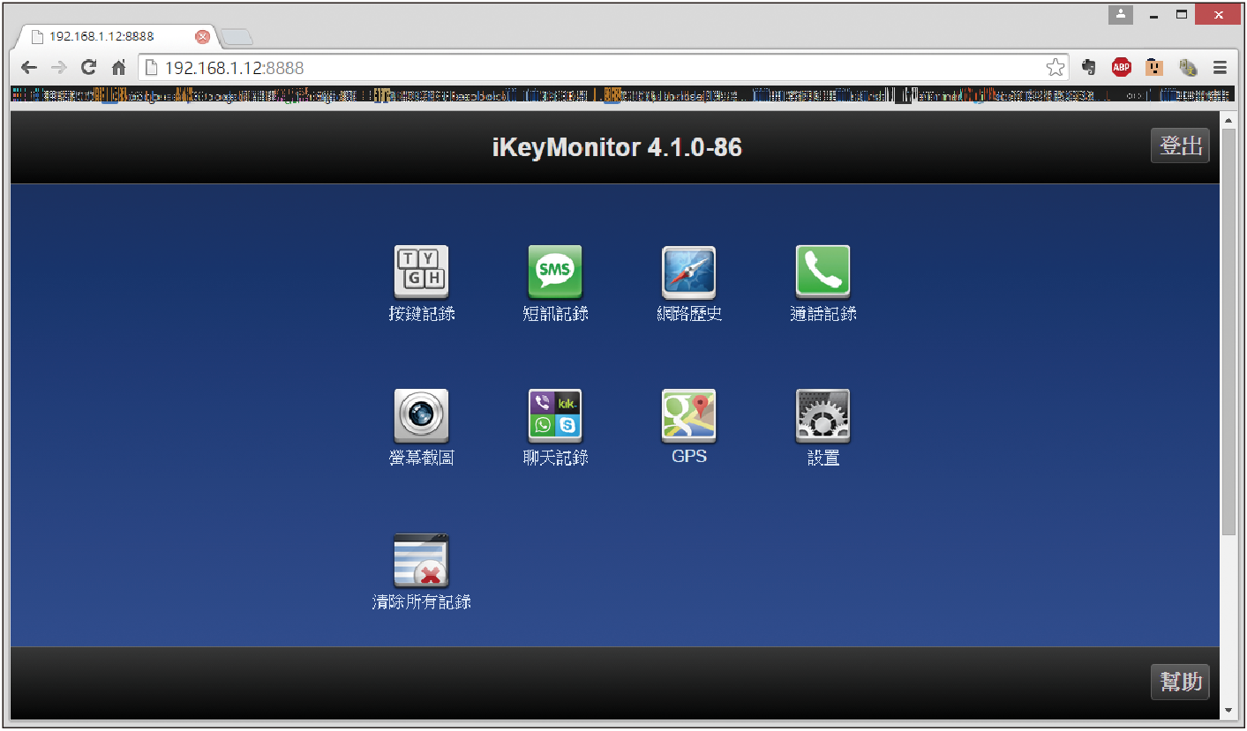Open the web history (網路歷史) compass icon
This screenshot has width=1247, height=731.
[689, 272]
